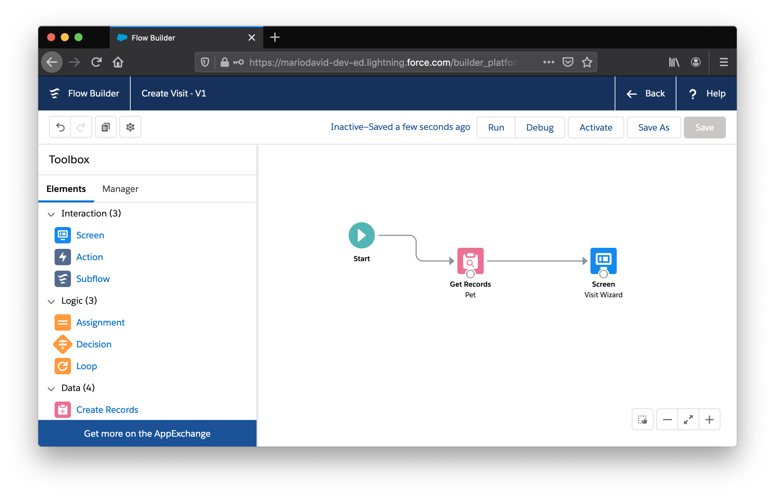Click the browser reload icon

97,62
